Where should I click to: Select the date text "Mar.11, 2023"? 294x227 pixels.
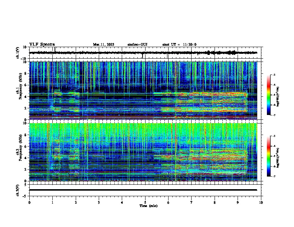coord(104,45)
